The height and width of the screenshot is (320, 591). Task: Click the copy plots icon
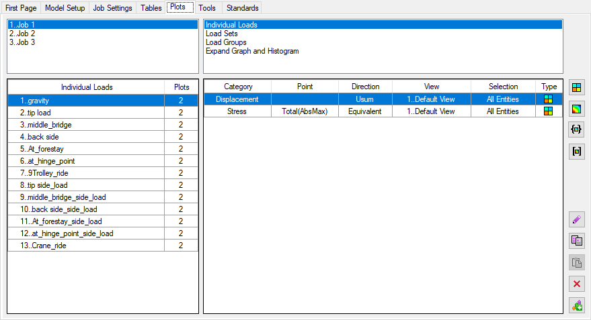[576, 241]
